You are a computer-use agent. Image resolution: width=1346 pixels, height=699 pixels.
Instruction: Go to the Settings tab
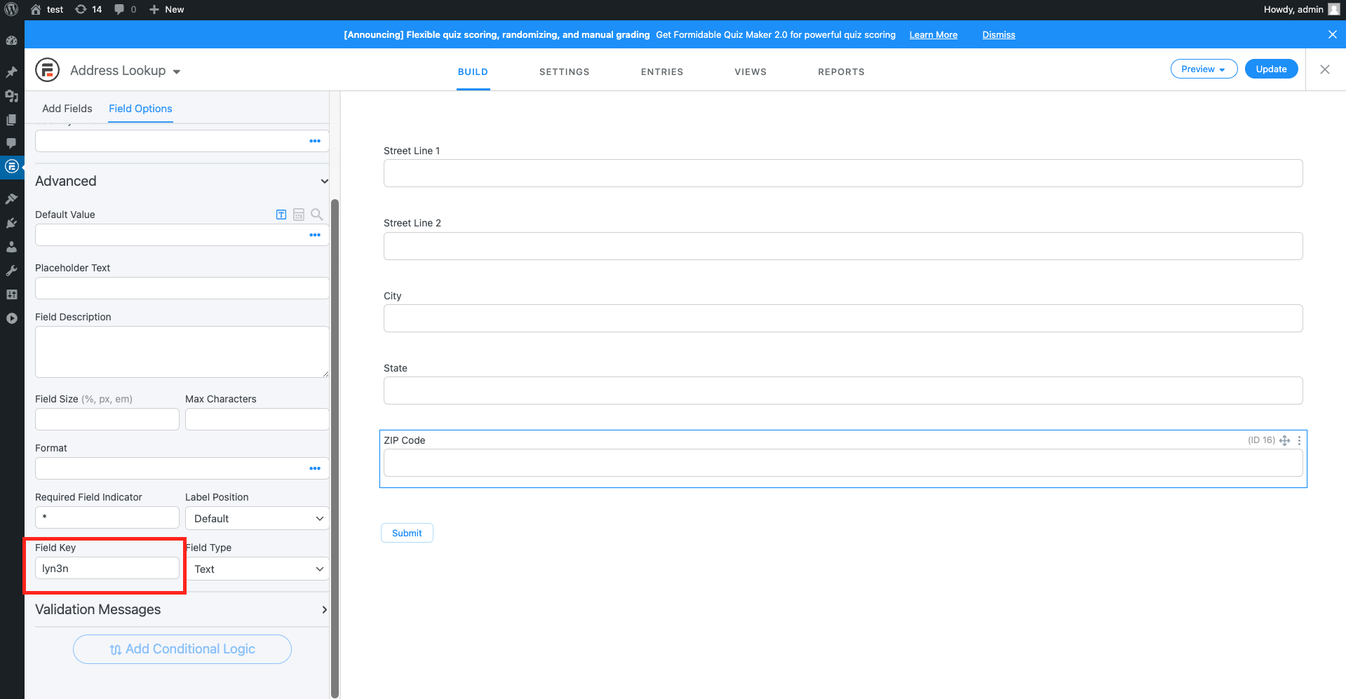click(564, 72)
